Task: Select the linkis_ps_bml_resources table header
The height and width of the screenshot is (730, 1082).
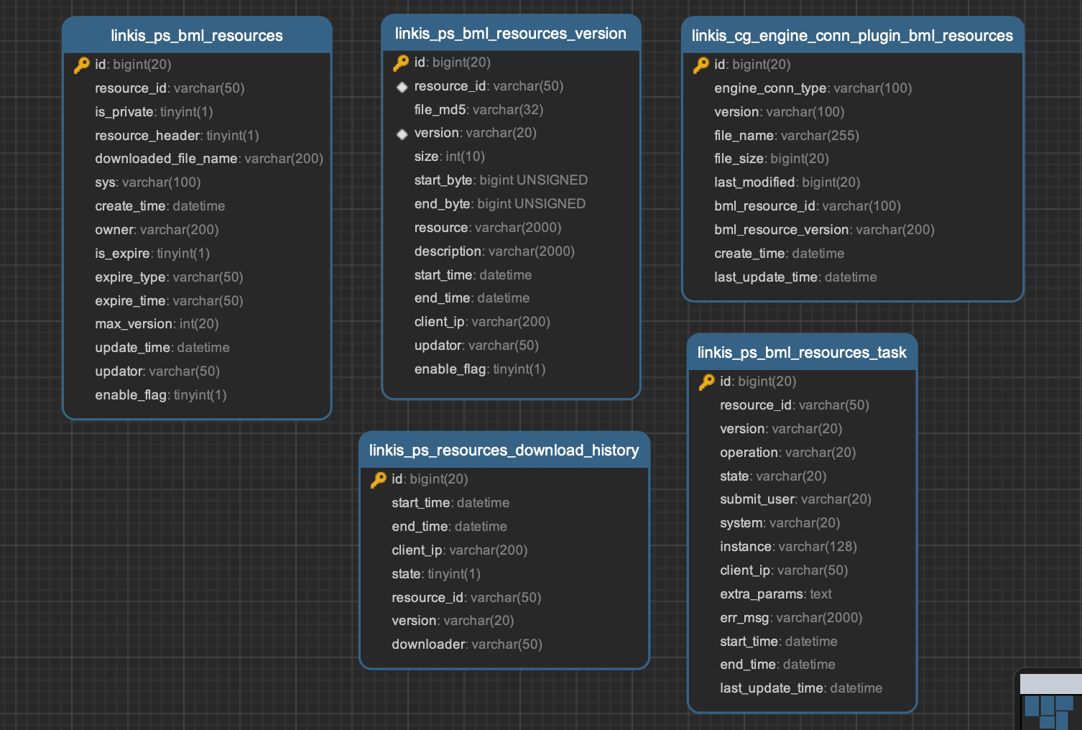Action: coord(197,36)
